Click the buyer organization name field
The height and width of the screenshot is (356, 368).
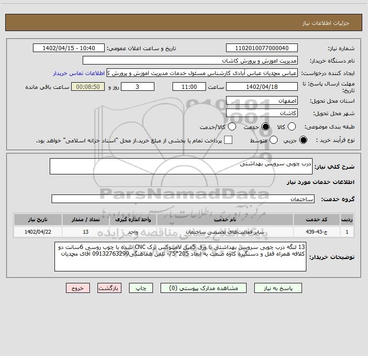(x=190, y=60)
